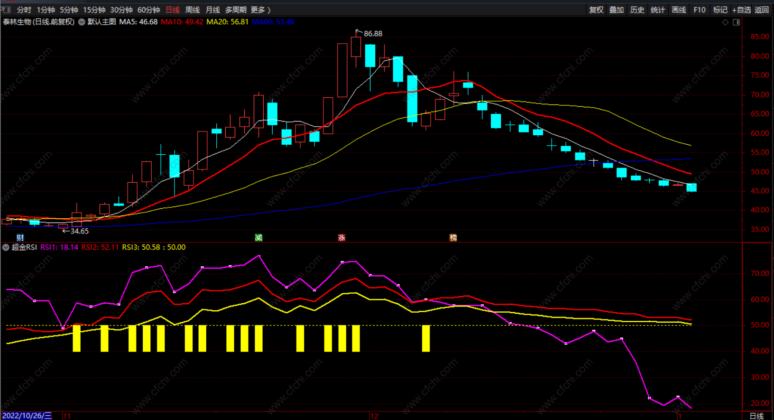Click the 返回 back button
Viewport: 774px width, 420px height.
[762, 10]
